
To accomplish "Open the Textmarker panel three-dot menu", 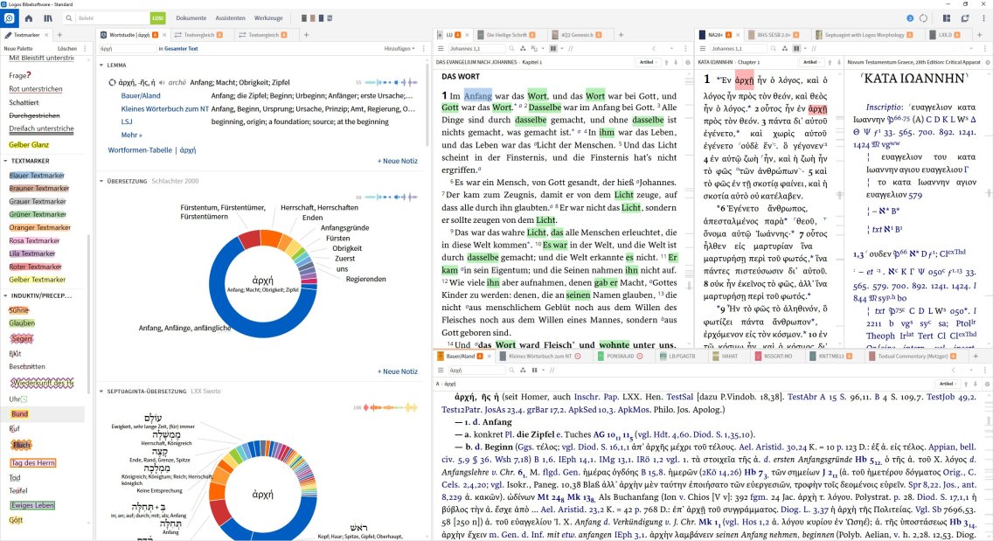I will click(x=85, y=49).
